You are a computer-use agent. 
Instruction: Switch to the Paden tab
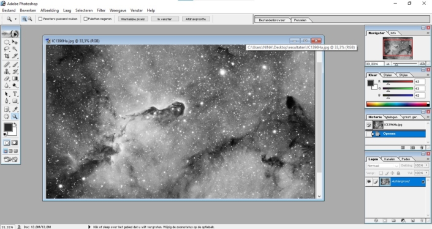(406, 159)
